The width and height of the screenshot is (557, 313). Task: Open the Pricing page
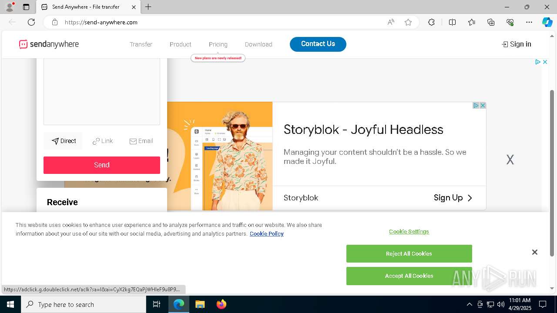click(x=218, y=44)
